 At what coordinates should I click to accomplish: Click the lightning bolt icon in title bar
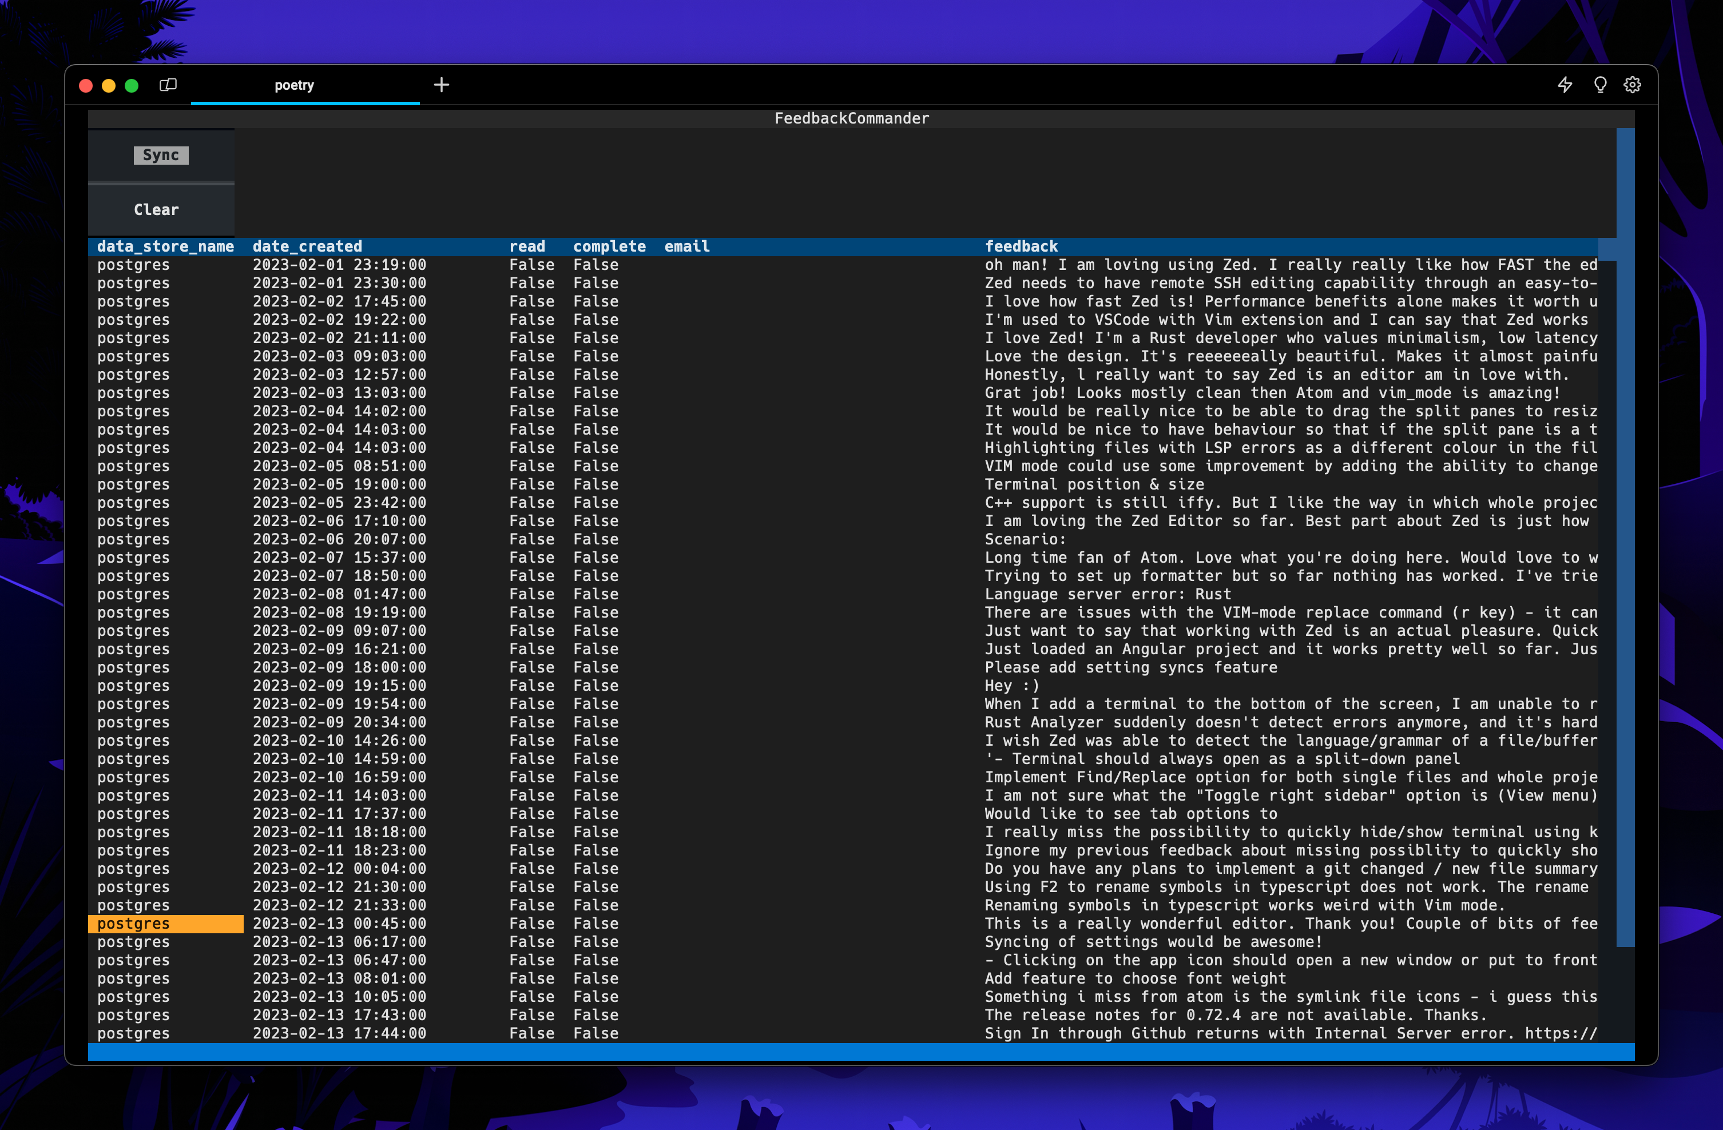tap(1565, 85)
